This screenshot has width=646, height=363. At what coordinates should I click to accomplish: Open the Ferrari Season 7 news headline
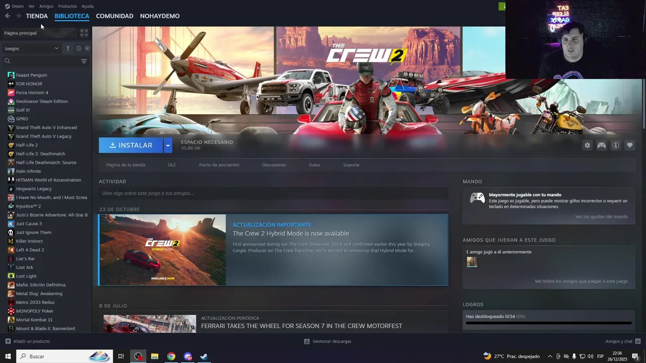click(x=301, y=326)
